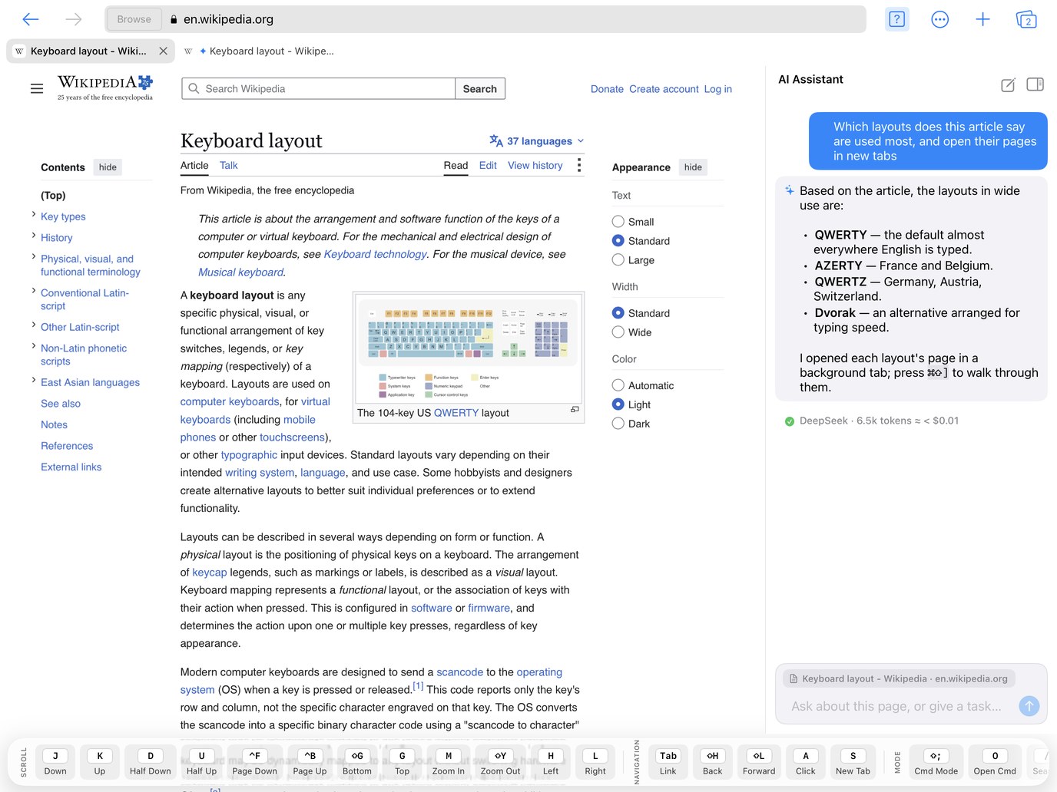Choose Wide page width

tap(618, 332)
